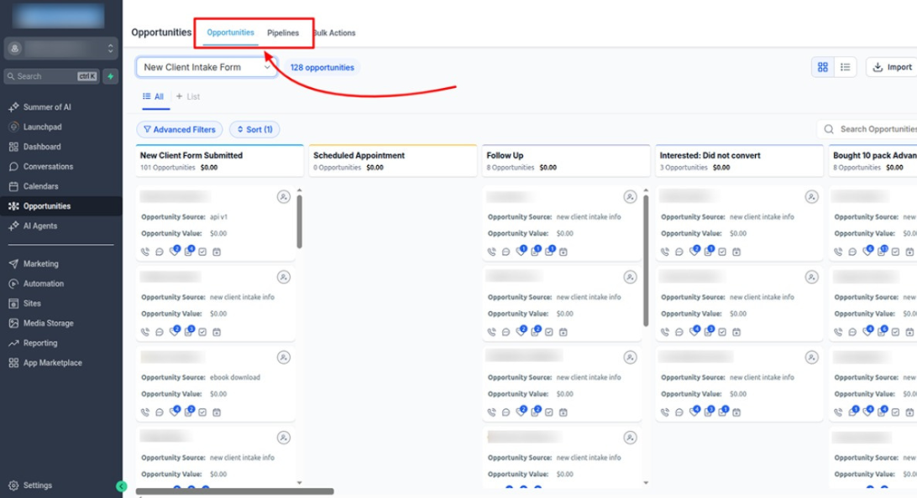Expand the New Client Intake Form pipeline dropdown

[x=207, y=67]
